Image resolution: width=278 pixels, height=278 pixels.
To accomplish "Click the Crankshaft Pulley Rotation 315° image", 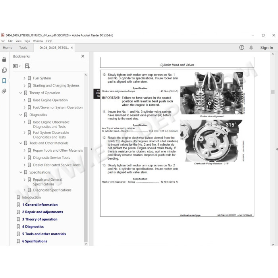I will [211, 141].
